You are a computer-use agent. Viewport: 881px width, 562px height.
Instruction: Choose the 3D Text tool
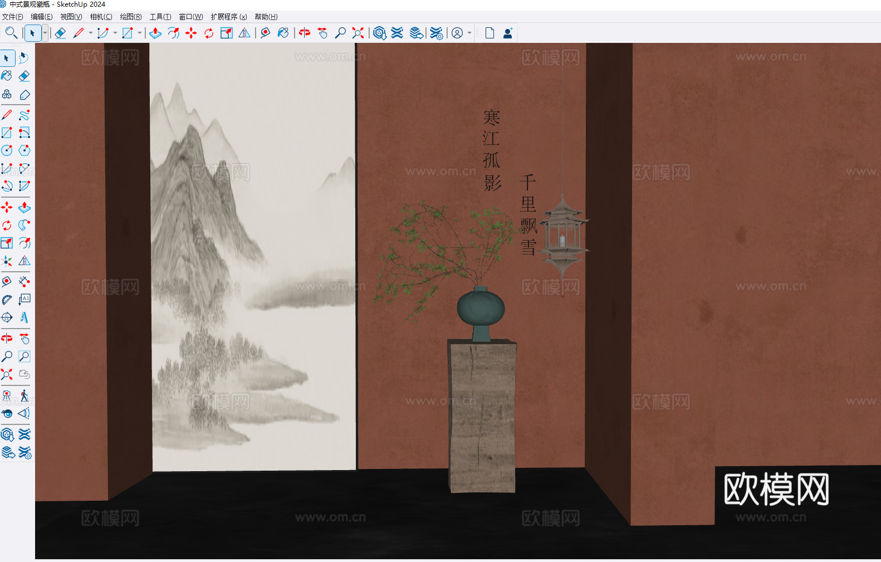click(x=24, y=317)
